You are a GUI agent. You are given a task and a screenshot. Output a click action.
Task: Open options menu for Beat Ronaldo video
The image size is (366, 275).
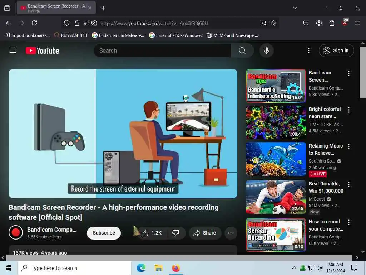click(x=349, y=184)
